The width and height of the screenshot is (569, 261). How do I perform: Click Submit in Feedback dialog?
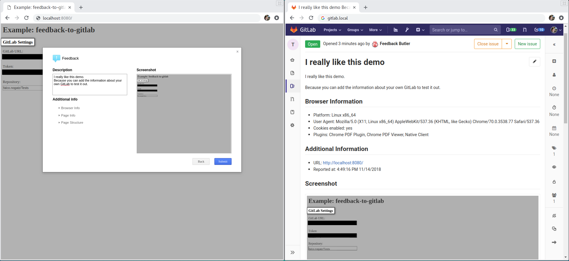pos(223,162)
